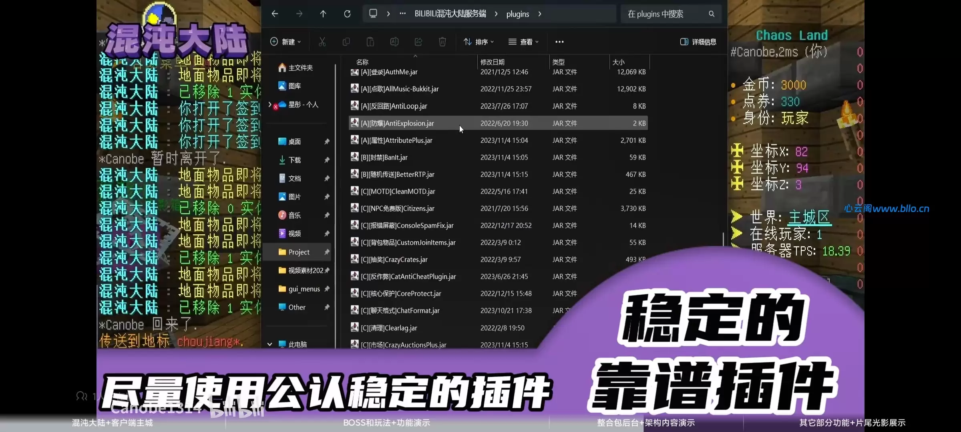Click the Cut scissors icon
961x432 pixels.
(322, 42)
